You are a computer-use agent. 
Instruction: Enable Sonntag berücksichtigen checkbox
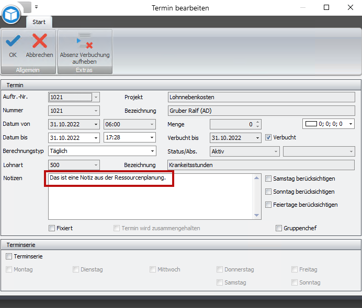coord(268,192)
